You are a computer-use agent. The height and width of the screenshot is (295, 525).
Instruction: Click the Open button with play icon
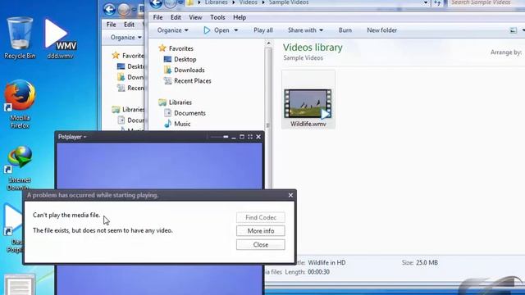point(217,30)
